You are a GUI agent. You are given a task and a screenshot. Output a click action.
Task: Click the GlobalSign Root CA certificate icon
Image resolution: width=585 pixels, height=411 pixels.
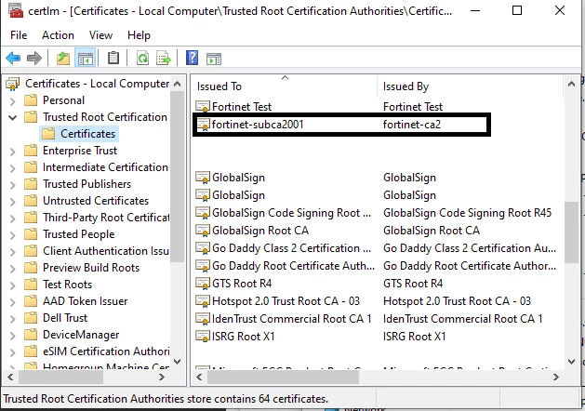(x=203, y=230)
